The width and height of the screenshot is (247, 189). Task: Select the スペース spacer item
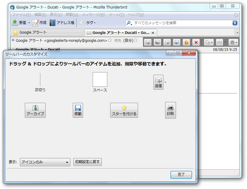pyautogui.click(x=100, y=82)
